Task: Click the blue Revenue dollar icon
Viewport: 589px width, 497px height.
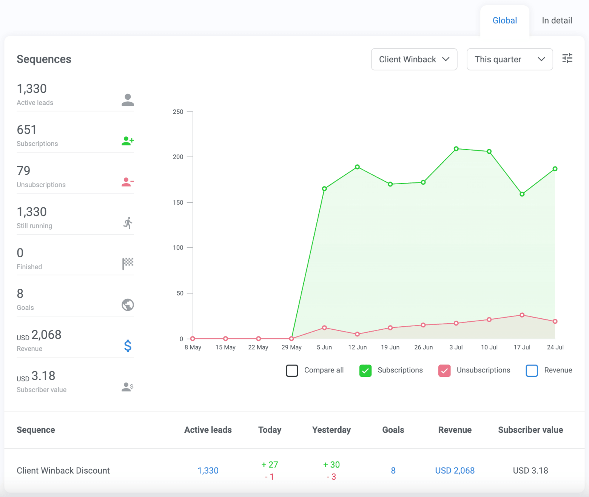Action: [x=128, y=346]
